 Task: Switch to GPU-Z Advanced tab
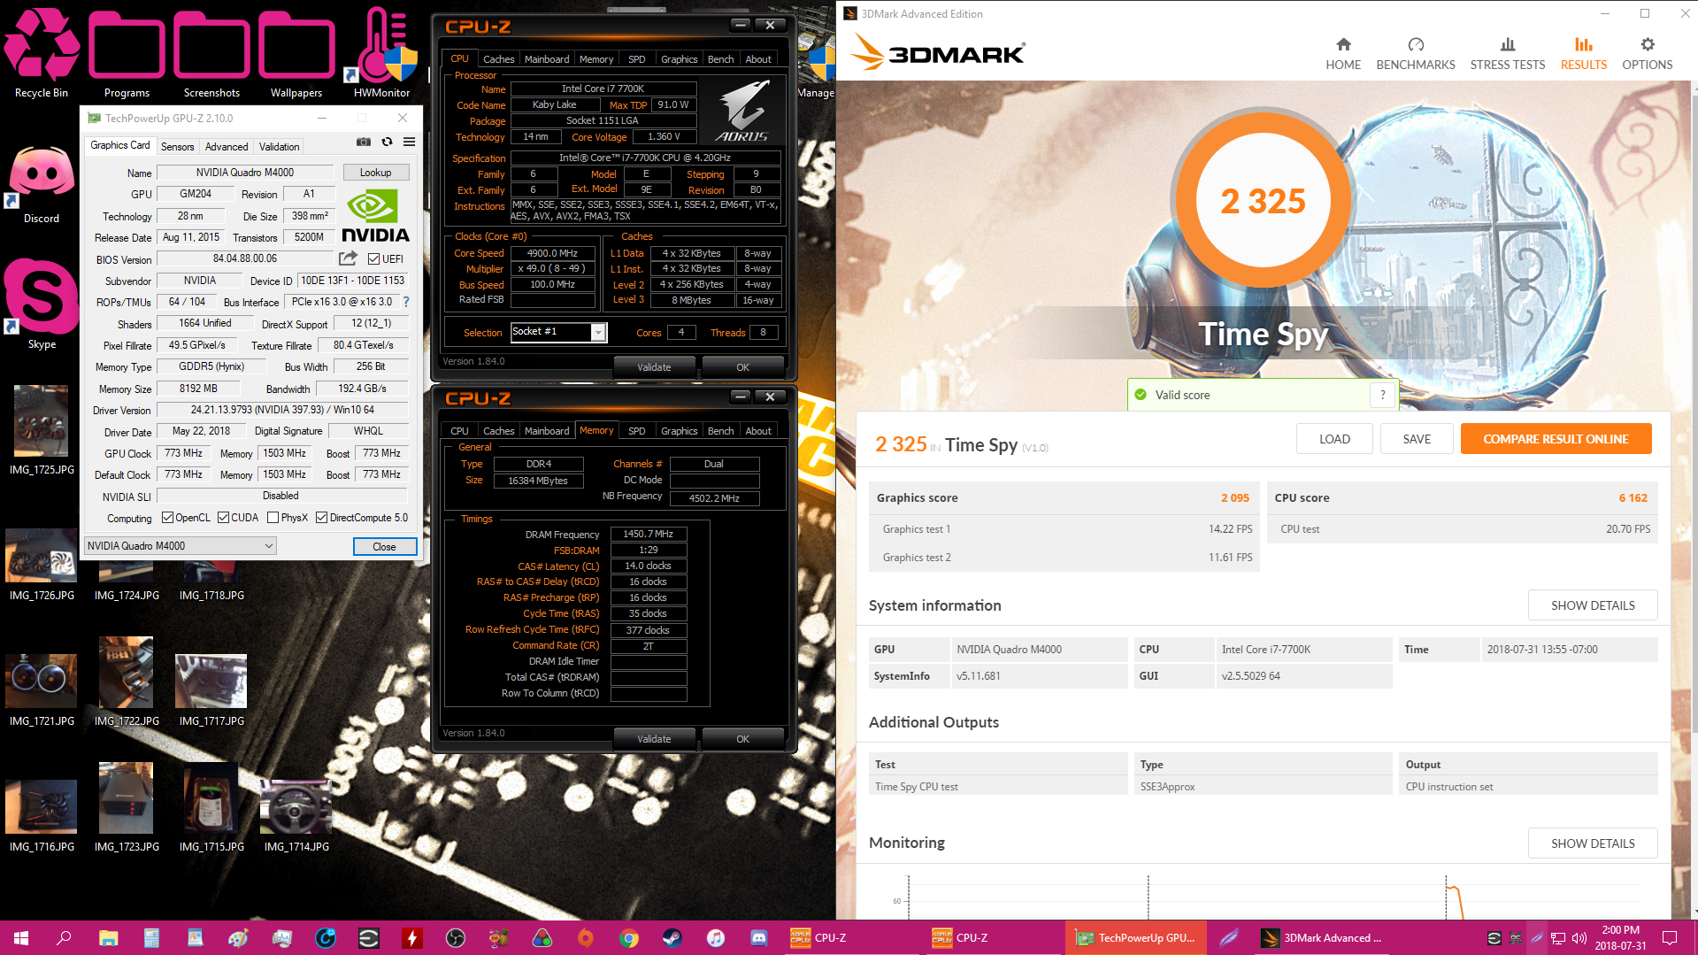click(x=227, y=147)
